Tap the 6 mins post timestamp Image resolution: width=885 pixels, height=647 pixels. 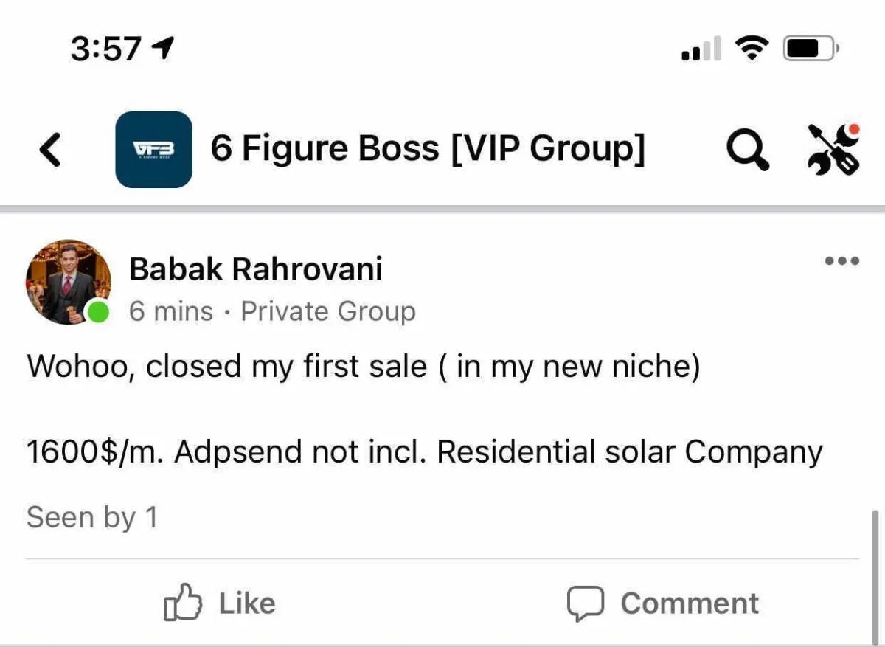point(171,311)
